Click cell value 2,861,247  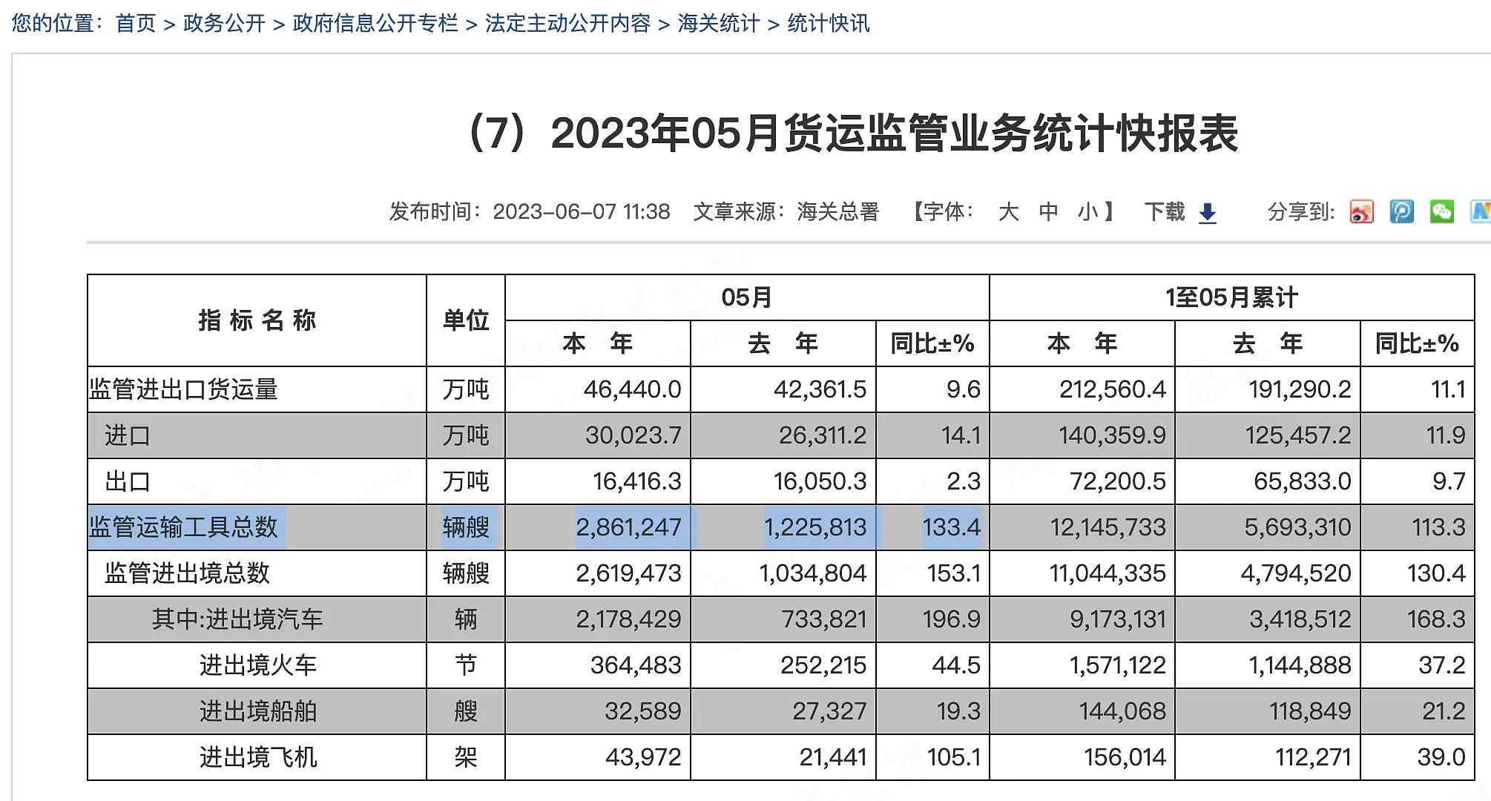coord(628,527)
